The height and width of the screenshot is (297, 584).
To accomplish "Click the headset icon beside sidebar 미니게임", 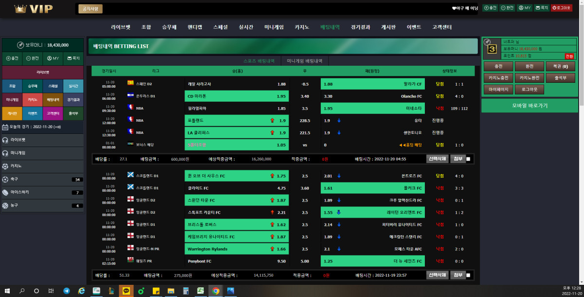I will click(x=5, y=153).
